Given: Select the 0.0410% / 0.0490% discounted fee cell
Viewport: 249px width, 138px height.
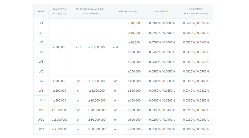Looking at the screenshot, I should [x=196, y=71].
